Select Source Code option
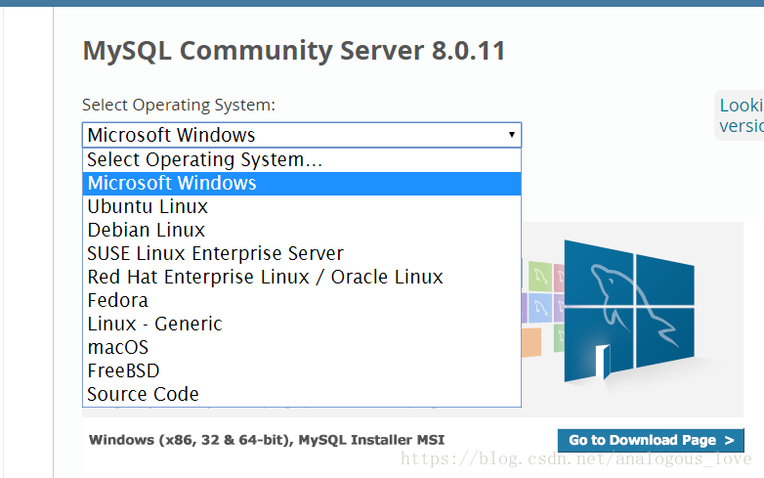 tap(143, 394)
